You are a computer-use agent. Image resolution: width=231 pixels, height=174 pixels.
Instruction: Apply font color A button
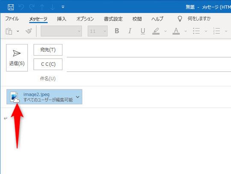coord(176,31)
